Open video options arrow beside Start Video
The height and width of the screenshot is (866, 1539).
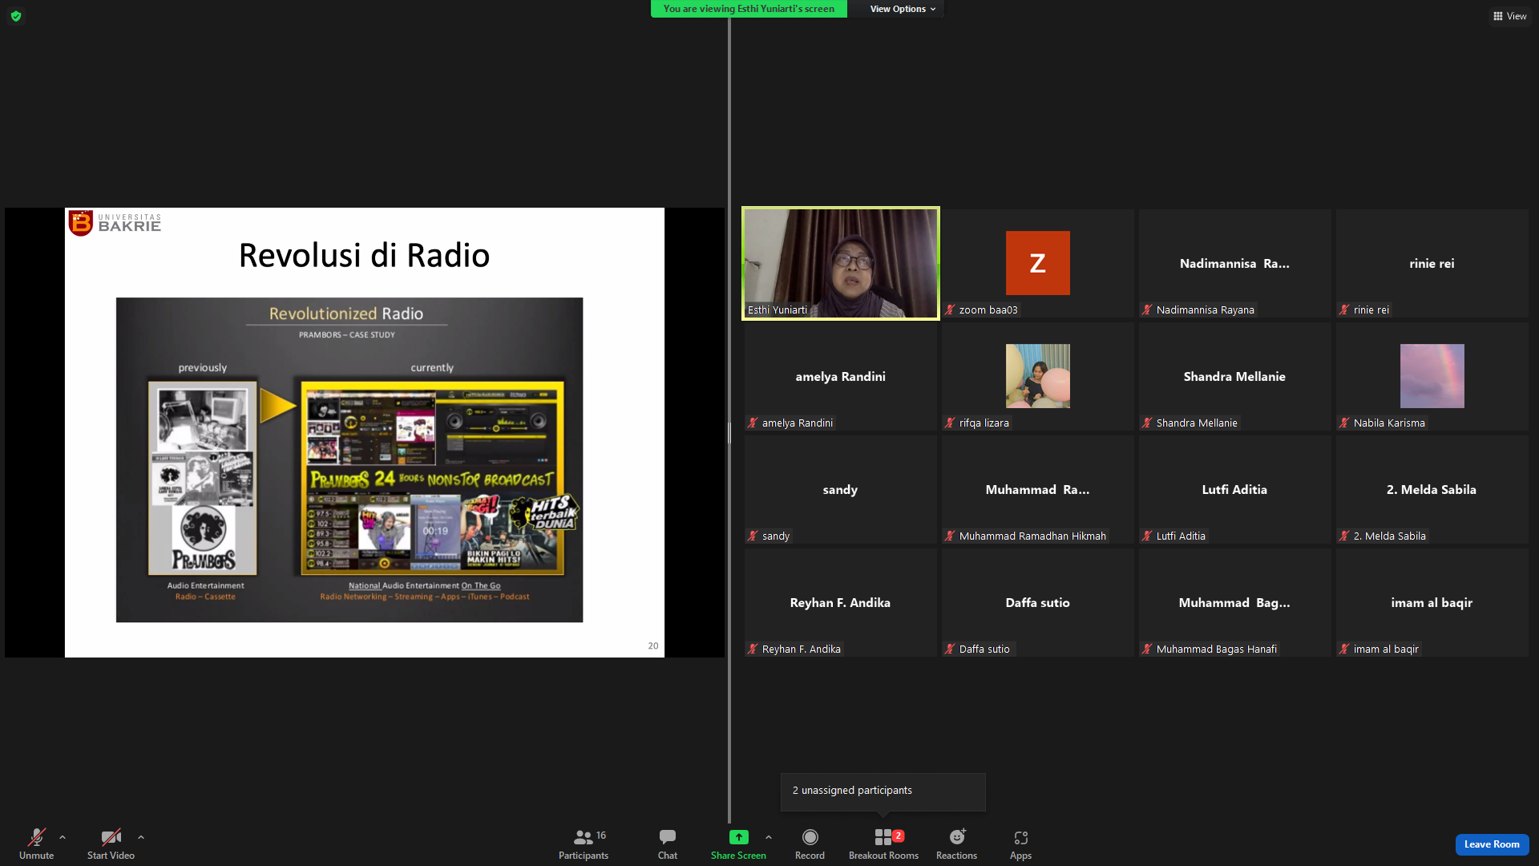tap(141, 837)
